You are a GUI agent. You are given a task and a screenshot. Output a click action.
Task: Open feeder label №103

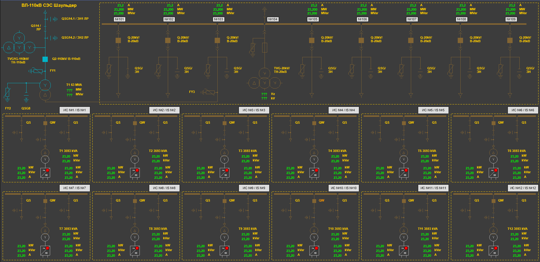pyautogui.click(x=219, y=19)
